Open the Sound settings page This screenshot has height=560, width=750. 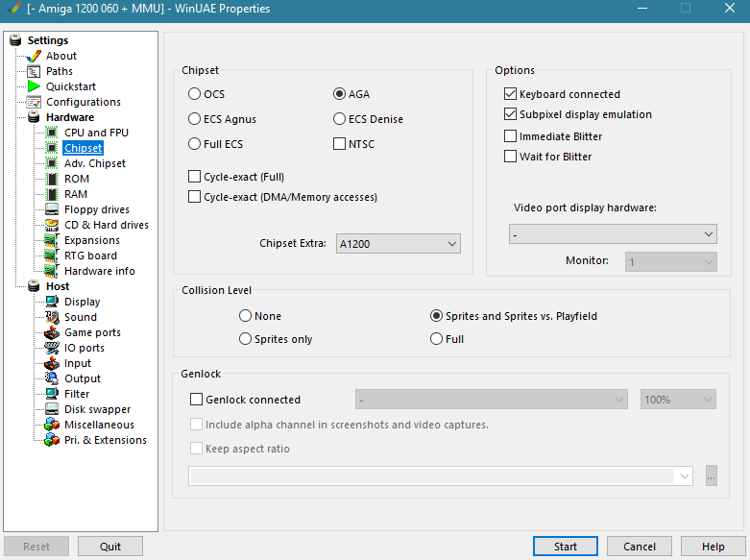click(81, 317)
